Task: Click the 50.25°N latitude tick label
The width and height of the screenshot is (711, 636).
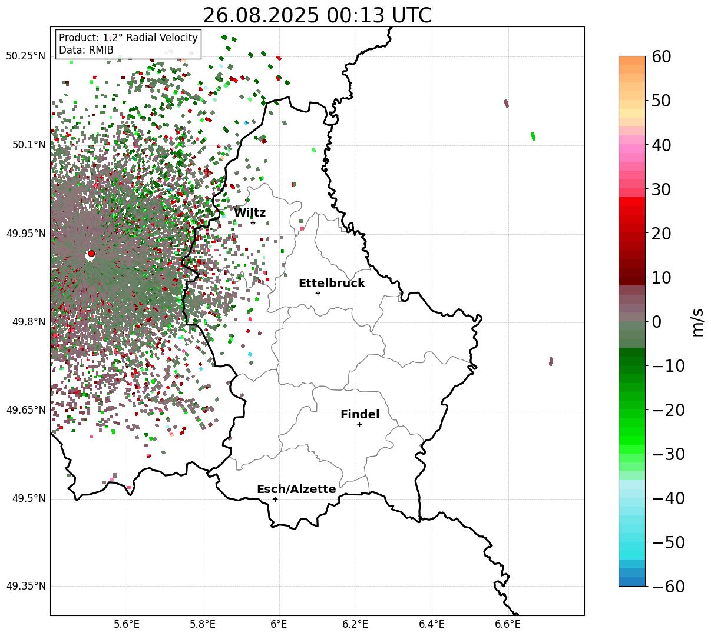Action: point(26,56)
